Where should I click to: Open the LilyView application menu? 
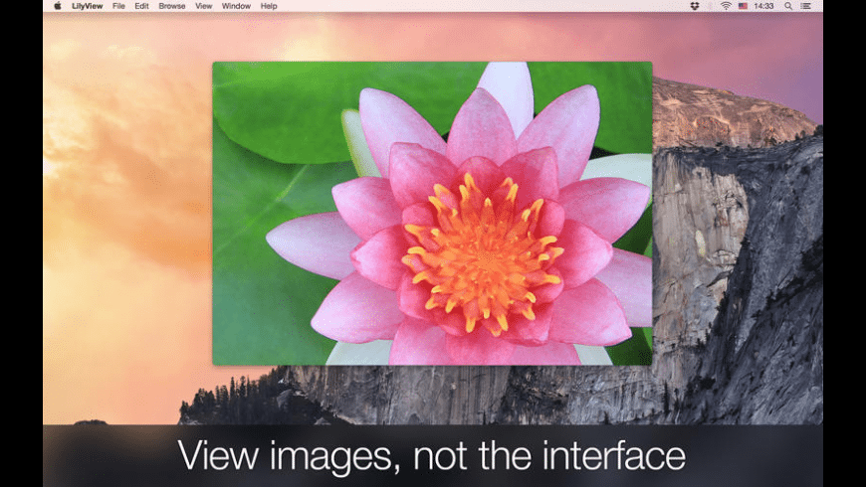tap(88, 6)
